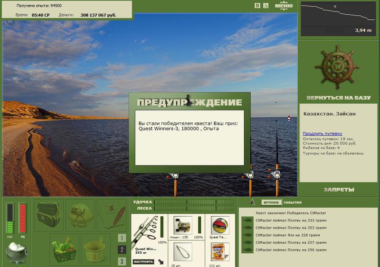Click the УДОЧКА rod tension bar
The height and width of the screenshot is (267, 380).
[x=194, y=202]
